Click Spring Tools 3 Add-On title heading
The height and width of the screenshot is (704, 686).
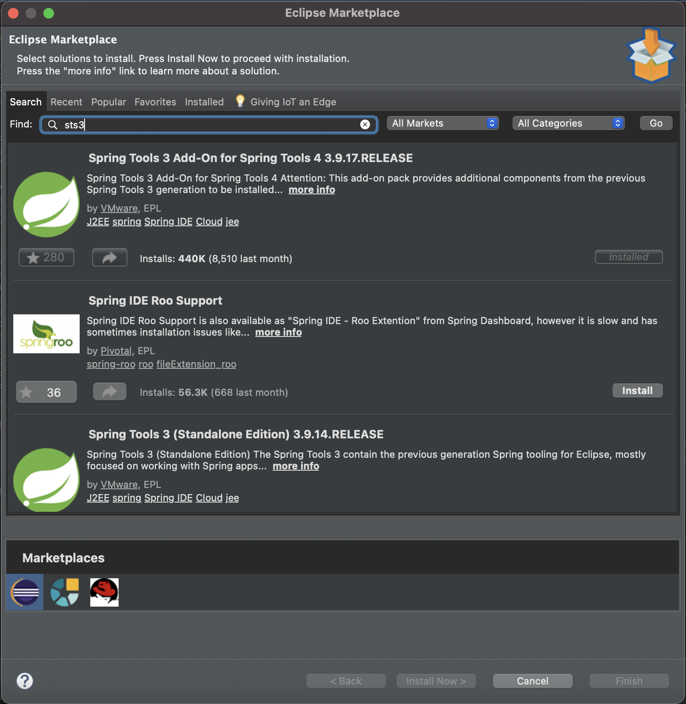point(251,158)
